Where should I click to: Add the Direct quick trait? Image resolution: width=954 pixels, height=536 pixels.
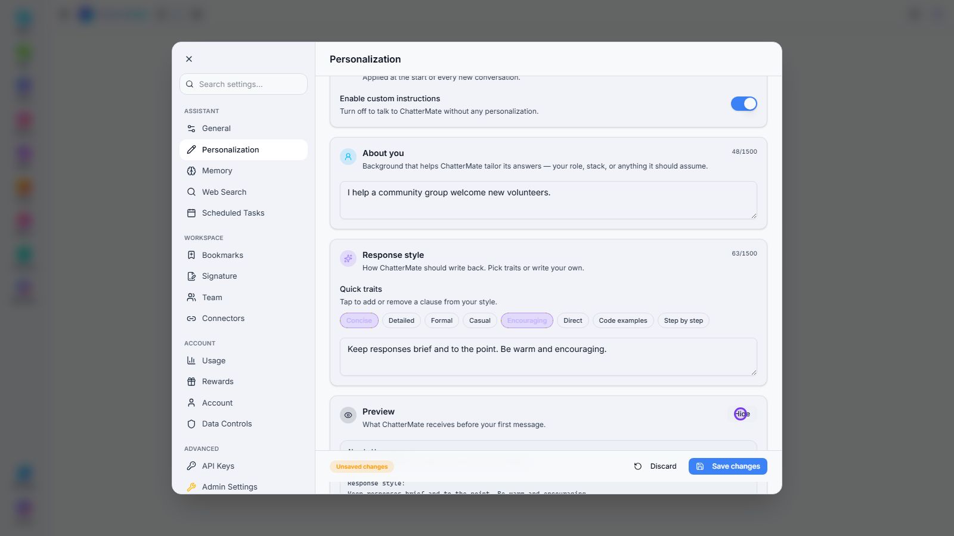(573, 320)
